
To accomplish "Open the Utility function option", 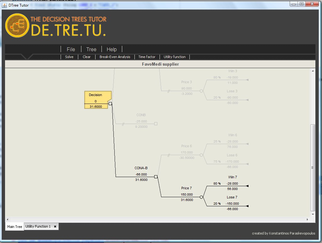I will click(174, 57).
